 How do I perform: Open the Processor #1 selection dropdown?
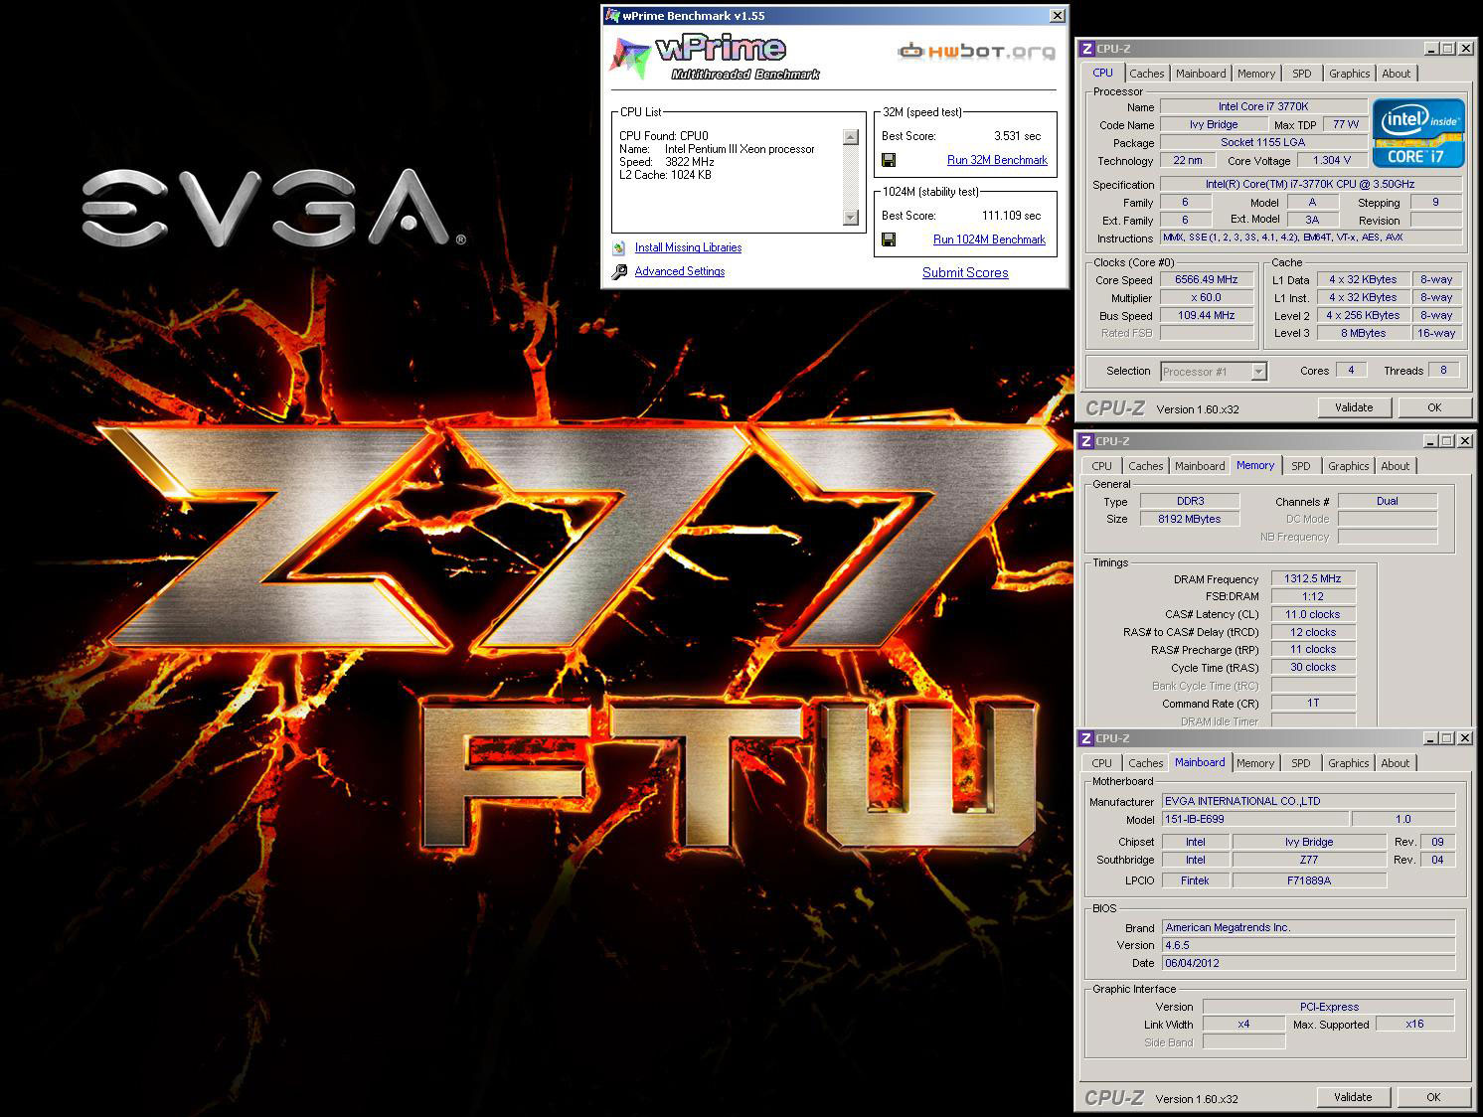1258,372
